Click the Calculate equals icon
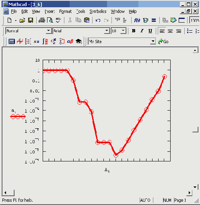Viewport: 200px width, 205px height. tap(154, 20)
